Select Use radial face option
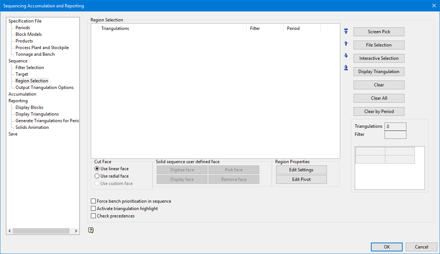The width and height of the screenshot is (440, 254). (x=97, y=176)
